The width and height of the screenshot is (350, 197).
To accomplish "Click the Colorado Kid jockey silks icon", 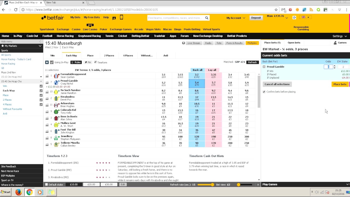I will click(56, 112).
